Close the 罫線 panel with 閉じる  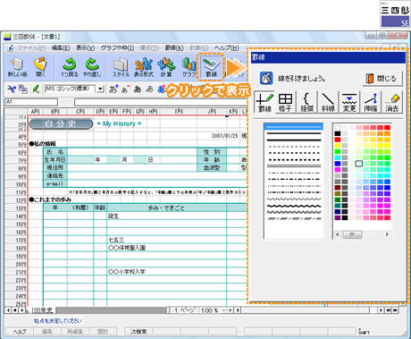382,79
